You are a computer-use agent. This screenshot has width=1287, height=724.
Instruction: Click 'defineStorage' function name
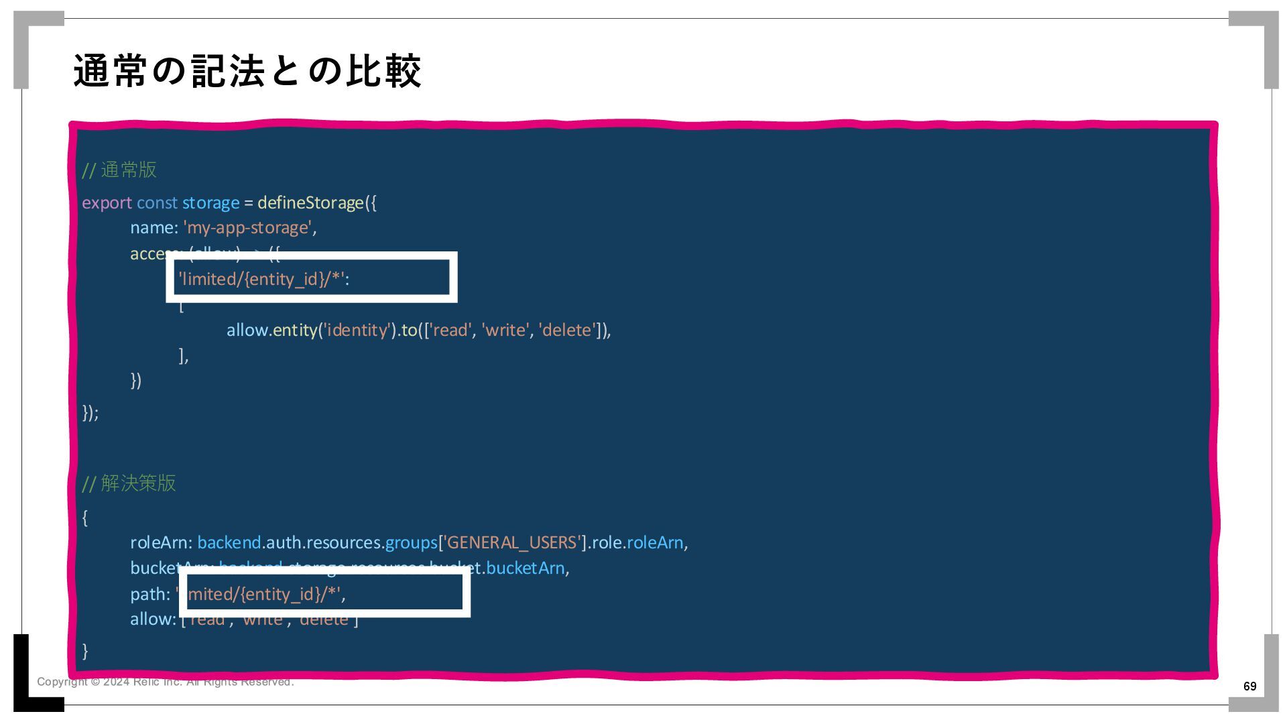click(310, 202)
